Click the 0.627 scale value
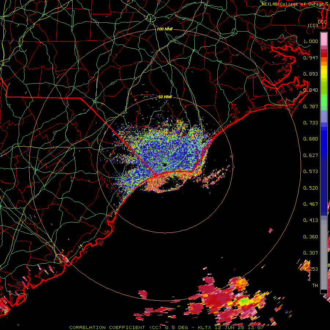This screenshot has width=330, height=330. [311, 155]
